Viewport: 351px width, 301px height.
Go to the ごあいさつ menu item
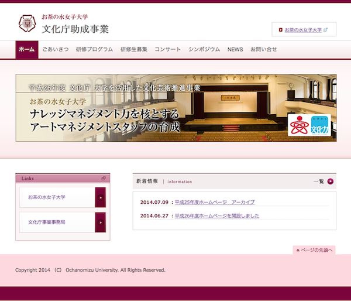point(55,50)
